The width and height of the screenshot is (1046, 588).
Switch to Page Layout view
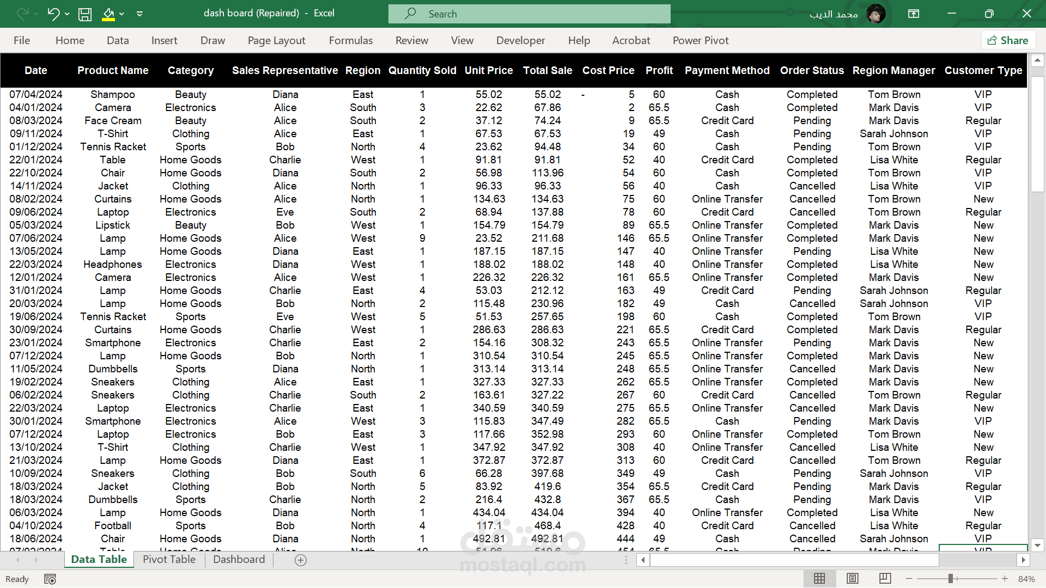(x=853, y=579)
